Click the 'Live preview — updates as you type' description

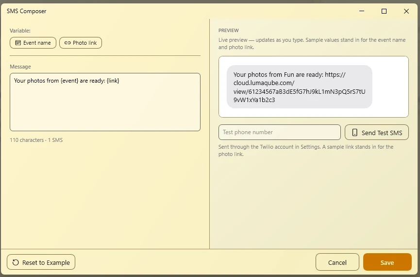312,43
